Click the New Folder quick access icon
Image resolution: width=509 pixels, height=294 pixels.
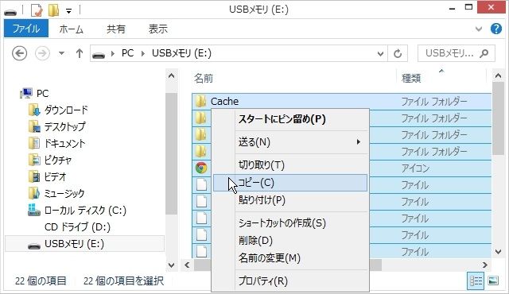coord(53,10)
